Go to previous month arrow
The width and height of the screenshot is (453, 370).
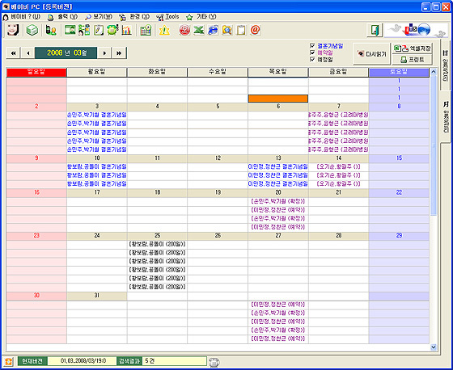[x=28, y=53]
